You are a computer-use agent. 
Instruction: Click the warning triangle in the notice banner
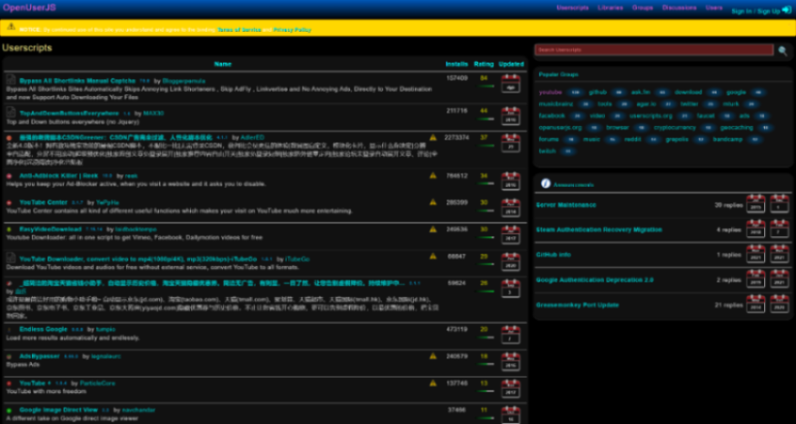(x=11, y=26)
